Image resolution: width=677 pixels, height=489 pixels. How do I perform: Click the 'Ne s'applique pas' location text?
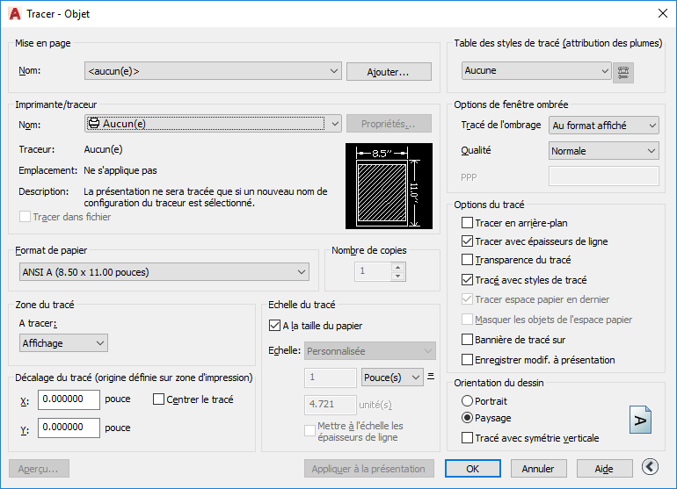[x=120, y=170]
